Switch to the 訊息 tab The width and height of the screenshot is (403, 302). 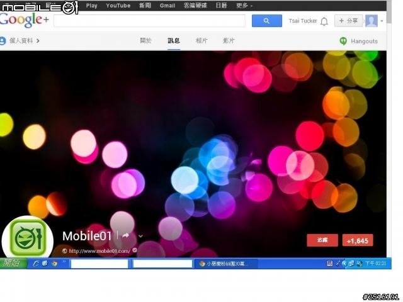pos(174,40)
